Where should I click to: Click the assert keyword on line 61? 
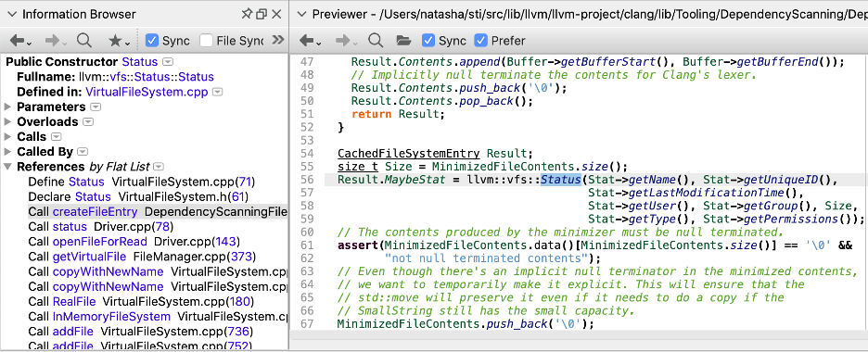358,245
